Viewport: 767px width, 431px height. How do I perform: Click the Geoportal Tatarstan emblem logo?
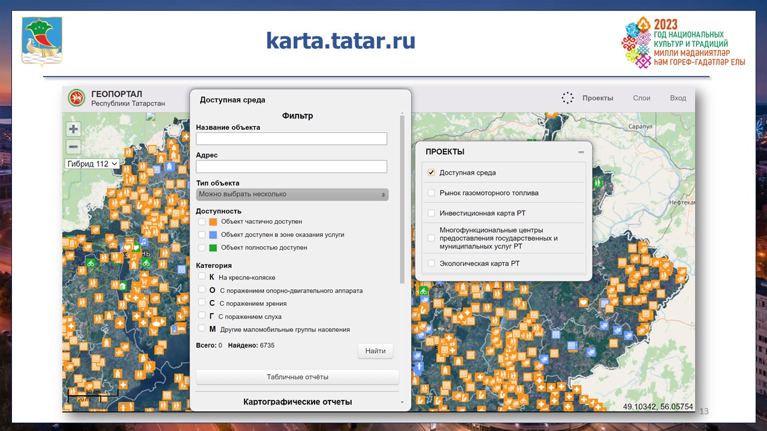(76, 98)
